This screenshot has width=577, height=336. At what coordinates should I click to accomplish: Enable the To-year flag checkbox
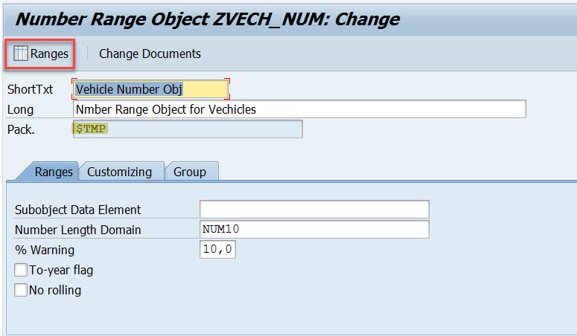(21, 270)
